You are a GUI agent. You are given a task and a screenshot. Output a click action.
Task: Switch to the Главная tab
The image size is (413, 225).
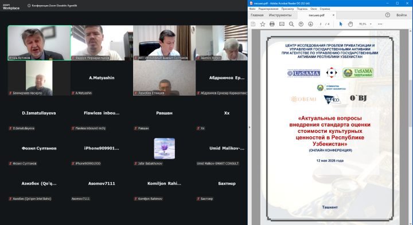(257, 15)
